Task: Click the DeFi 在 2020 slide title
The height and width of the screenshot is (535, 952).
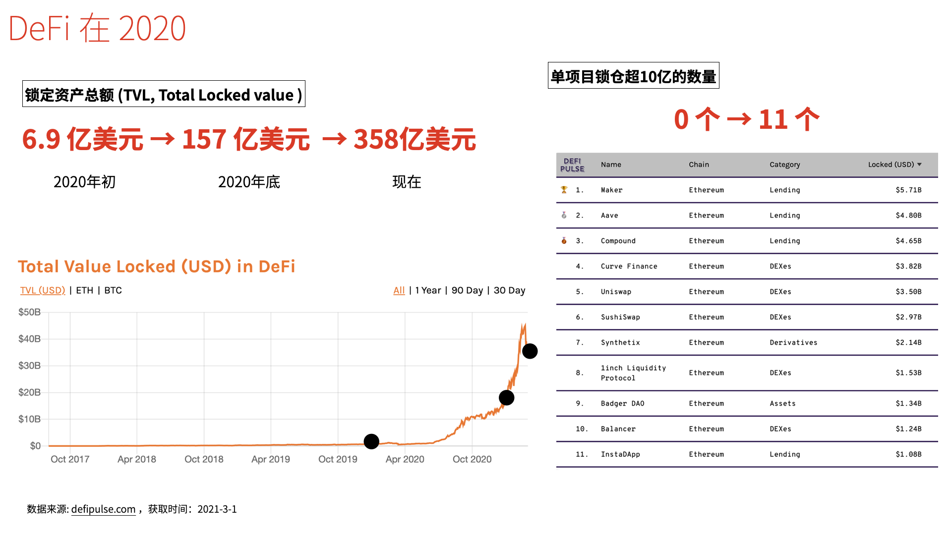Action: [x=97, y=28]
